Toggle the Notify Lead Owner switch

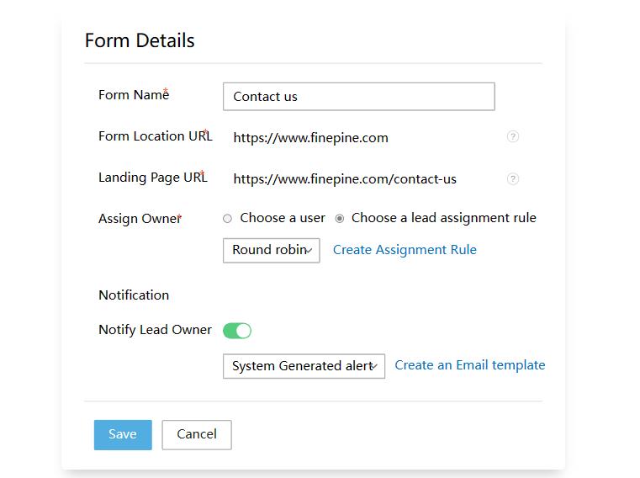coord(237,331)
